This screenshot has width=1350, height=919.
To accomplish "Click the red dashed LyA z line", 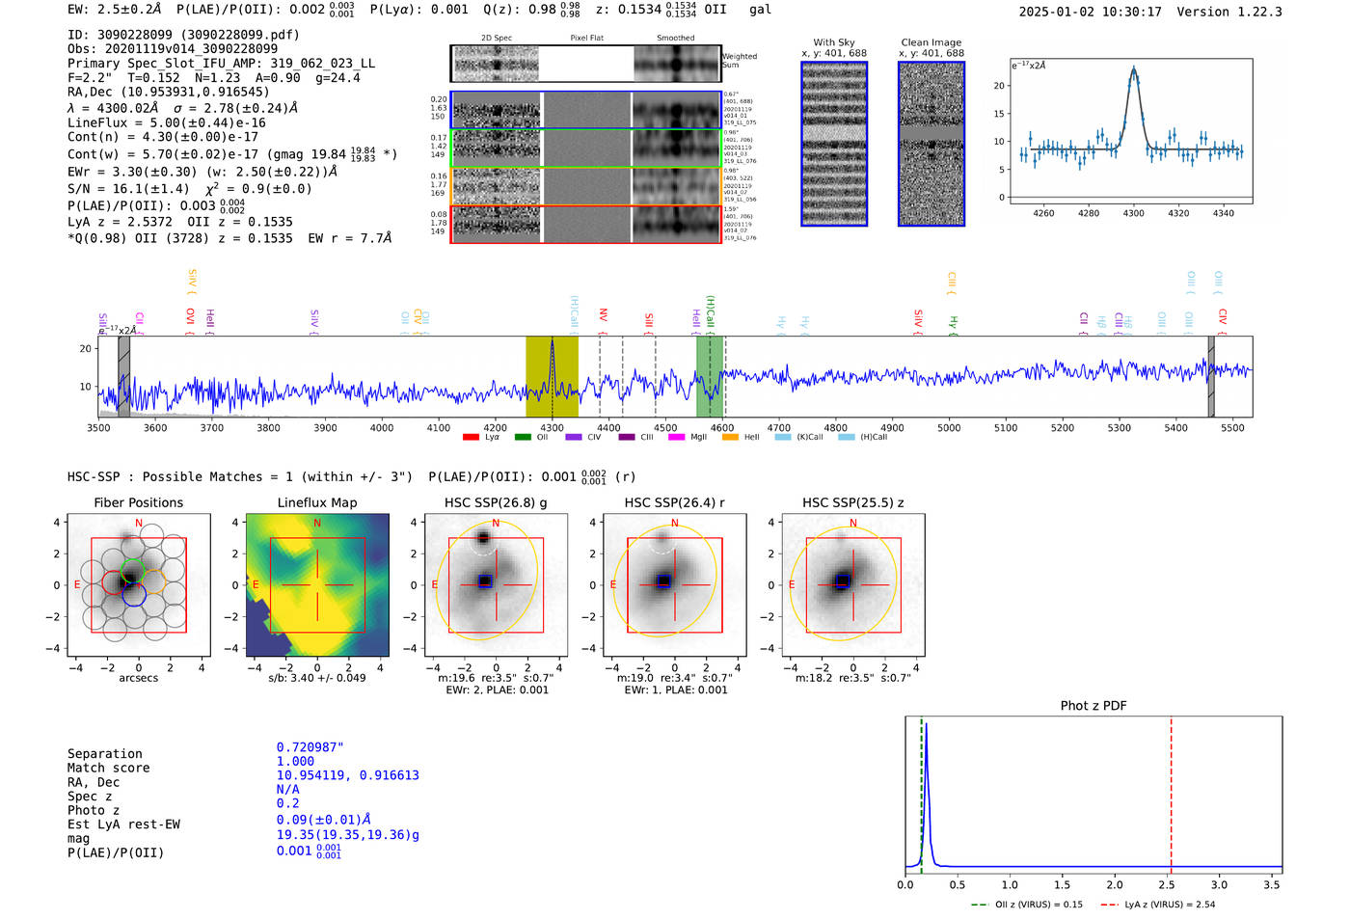I will (x=1171, y=794).
